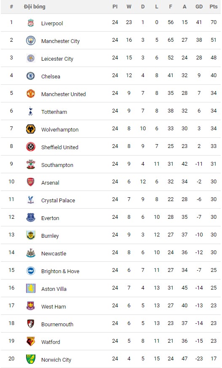Select the Wolverhampton wolf logo
The width and height of the screenshot is (222, 368).
click(31, 129)
